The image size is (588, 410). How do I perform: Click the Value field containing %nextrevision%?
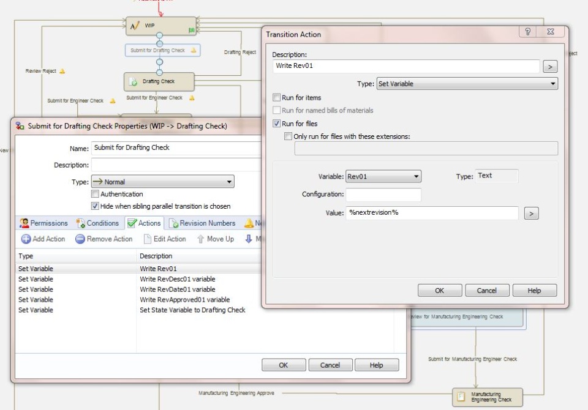(432, 212)
